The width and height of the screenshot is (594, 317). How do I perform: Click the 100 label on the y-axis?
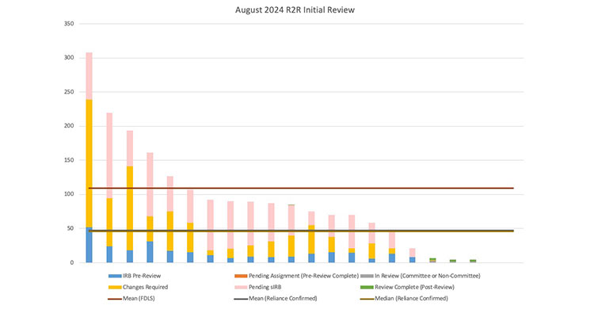coord(68,194)
